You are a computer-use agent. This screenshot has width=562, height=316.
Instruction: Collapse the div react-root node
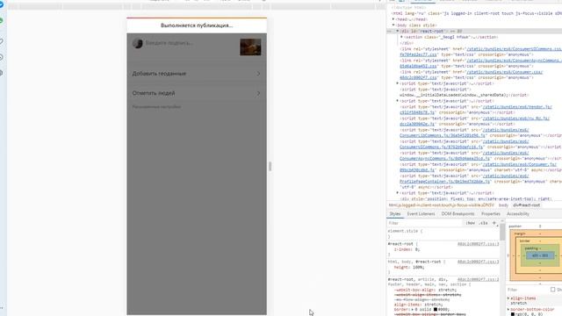coord(398,32)
